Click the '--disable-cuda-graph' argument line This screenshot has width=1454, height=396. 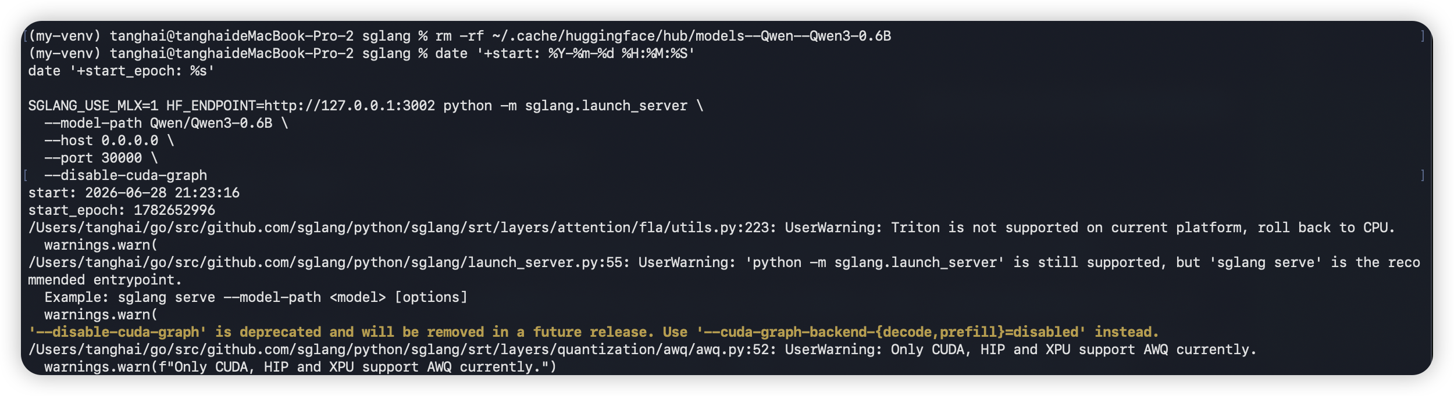click(x=125, y=175)
